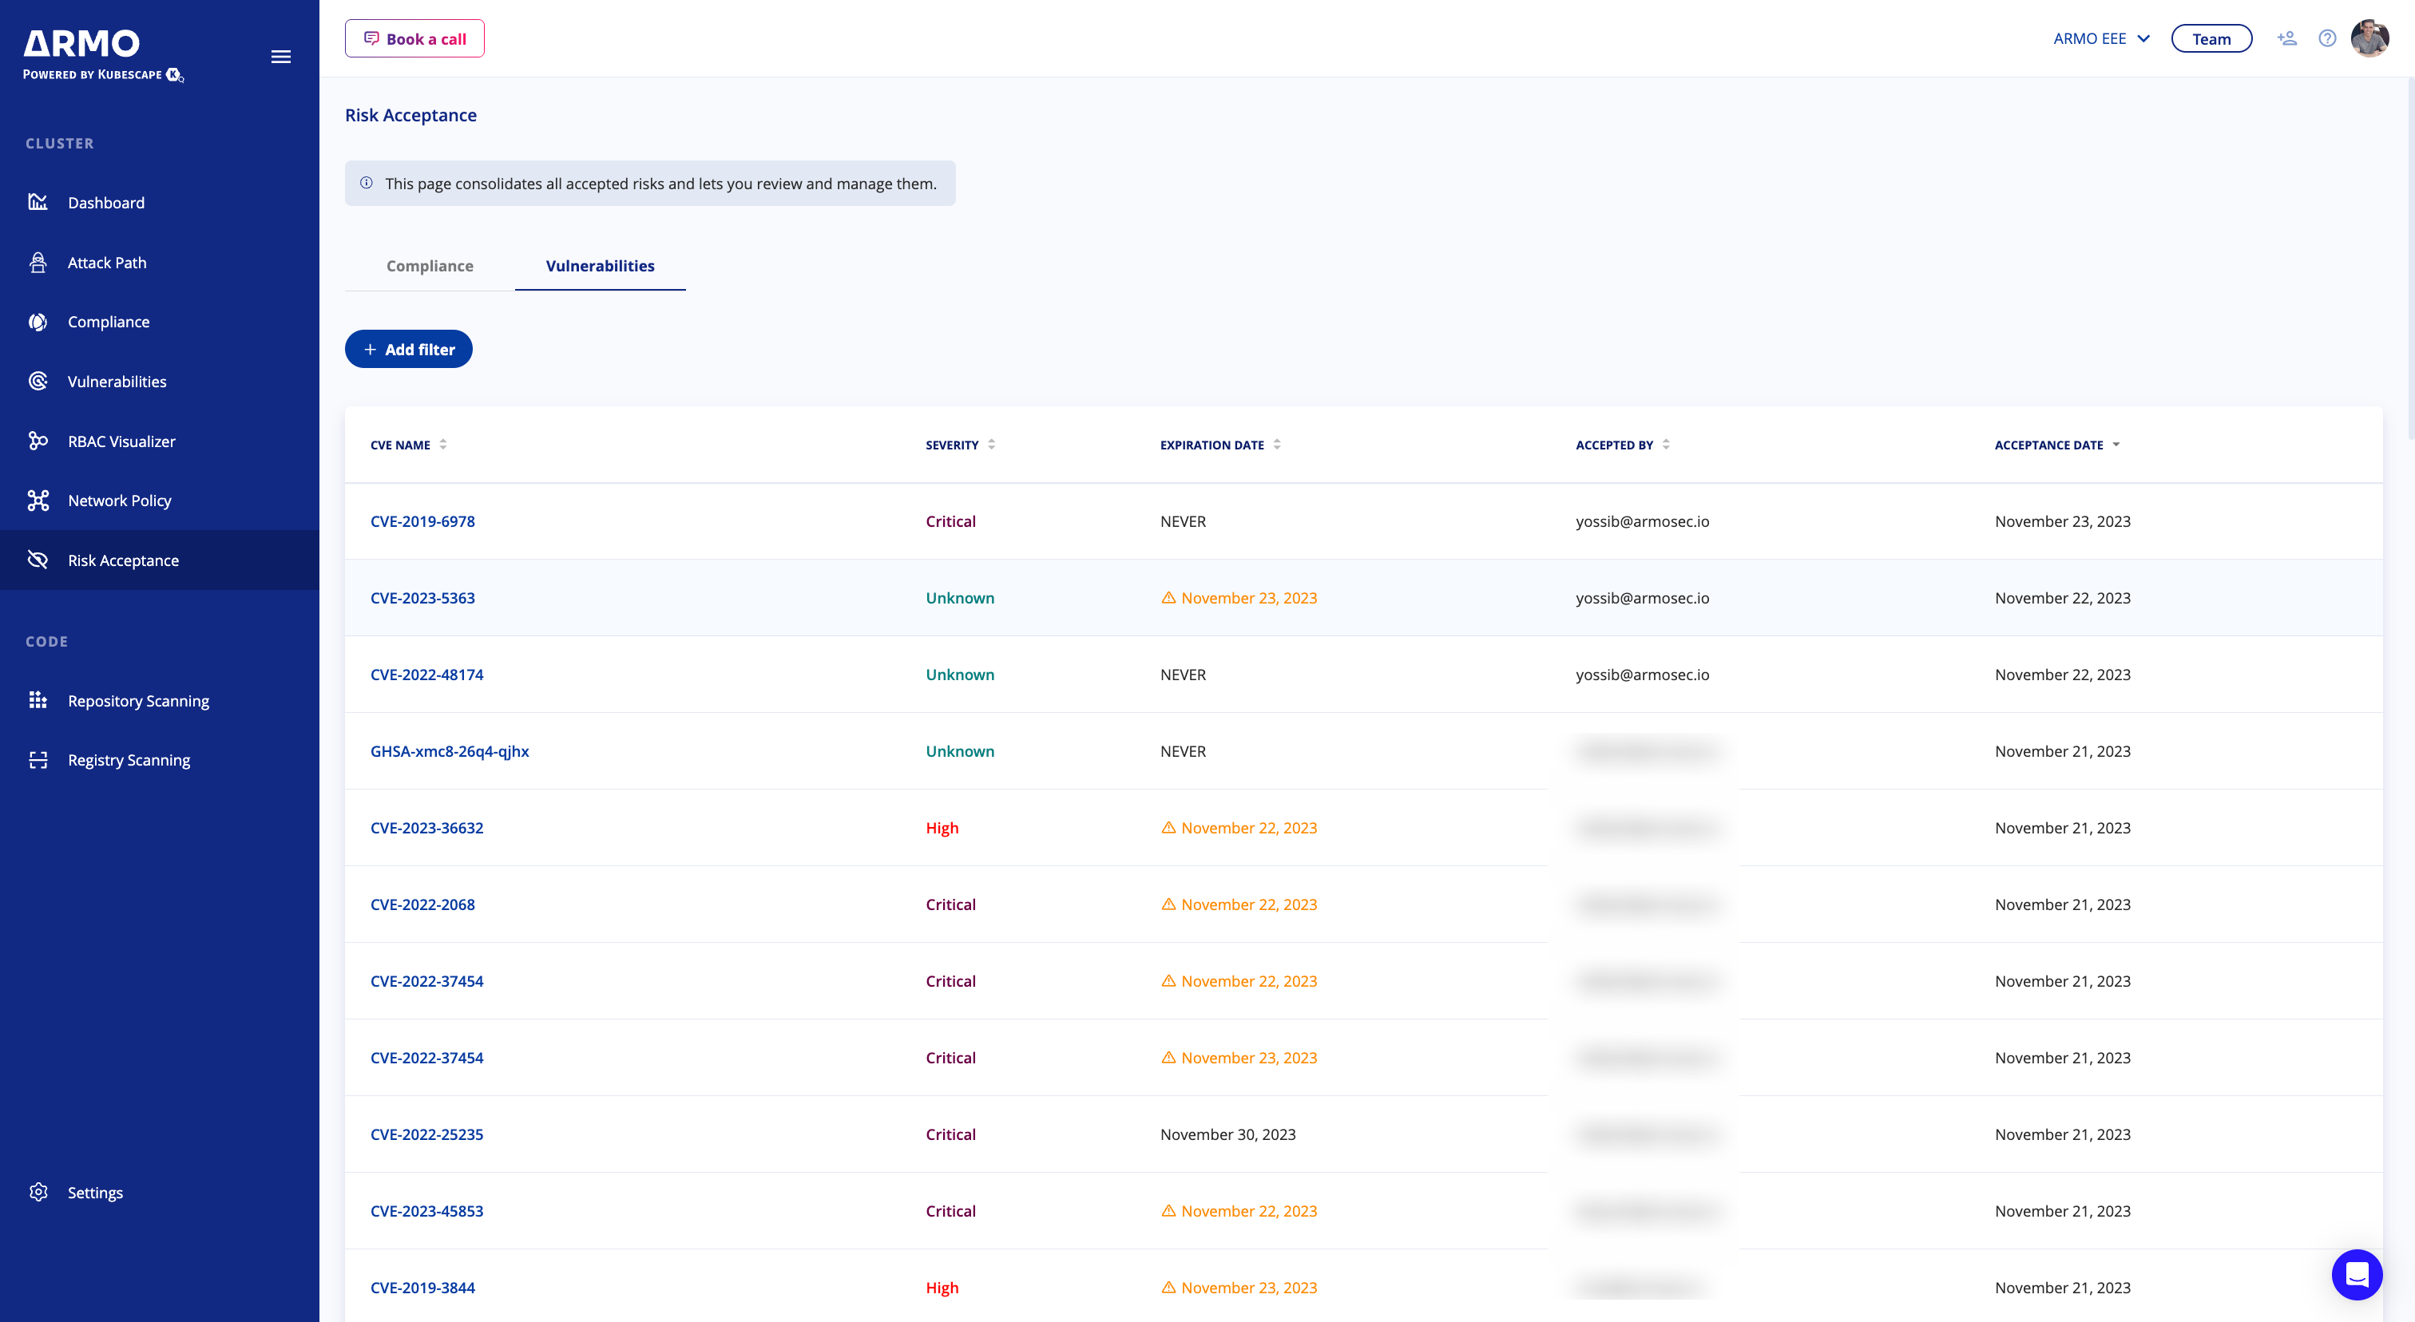This screenshot has width=2415, height=1322.
Task: Sort by Accepted By column arrows
Action: point(1666,445)
